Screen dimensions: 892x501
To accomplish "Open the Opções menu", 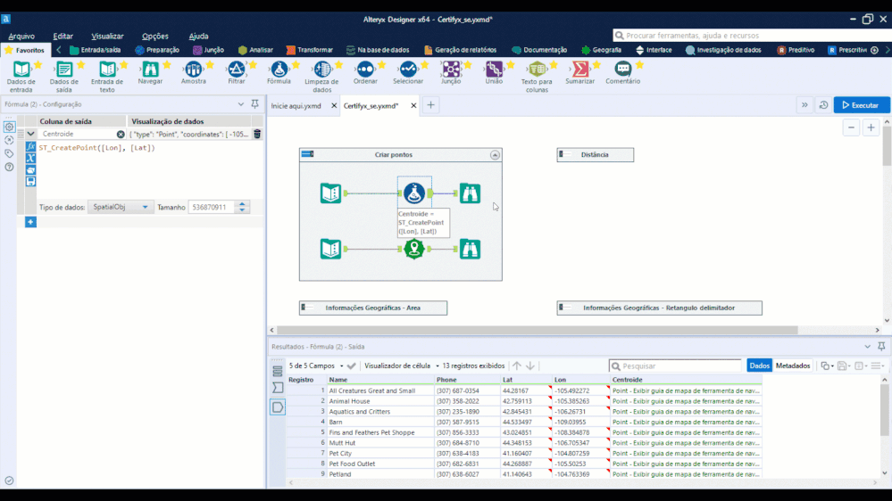I will [x=154, y=36].
